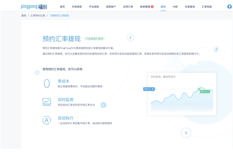Click the pound sterling currency bubble
This screenshot has width=233, height=155.
click(x=130, y=38)
